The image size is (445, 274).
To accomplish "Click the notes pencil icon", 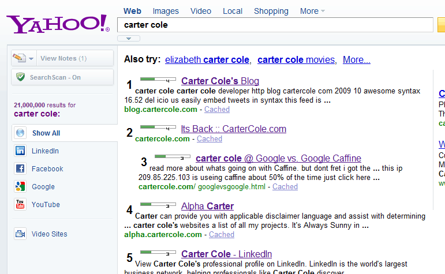I will coord(19,58).
